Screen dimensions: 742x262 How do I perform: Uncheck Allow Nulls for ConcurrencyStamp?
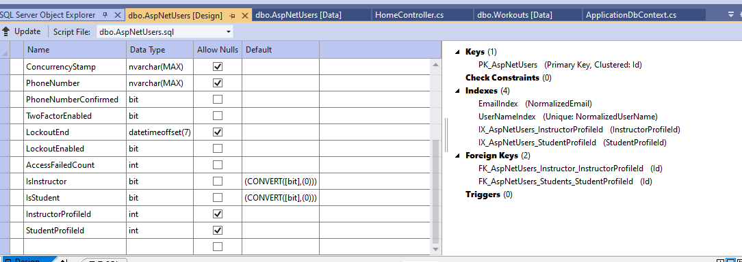coord(218,67)
